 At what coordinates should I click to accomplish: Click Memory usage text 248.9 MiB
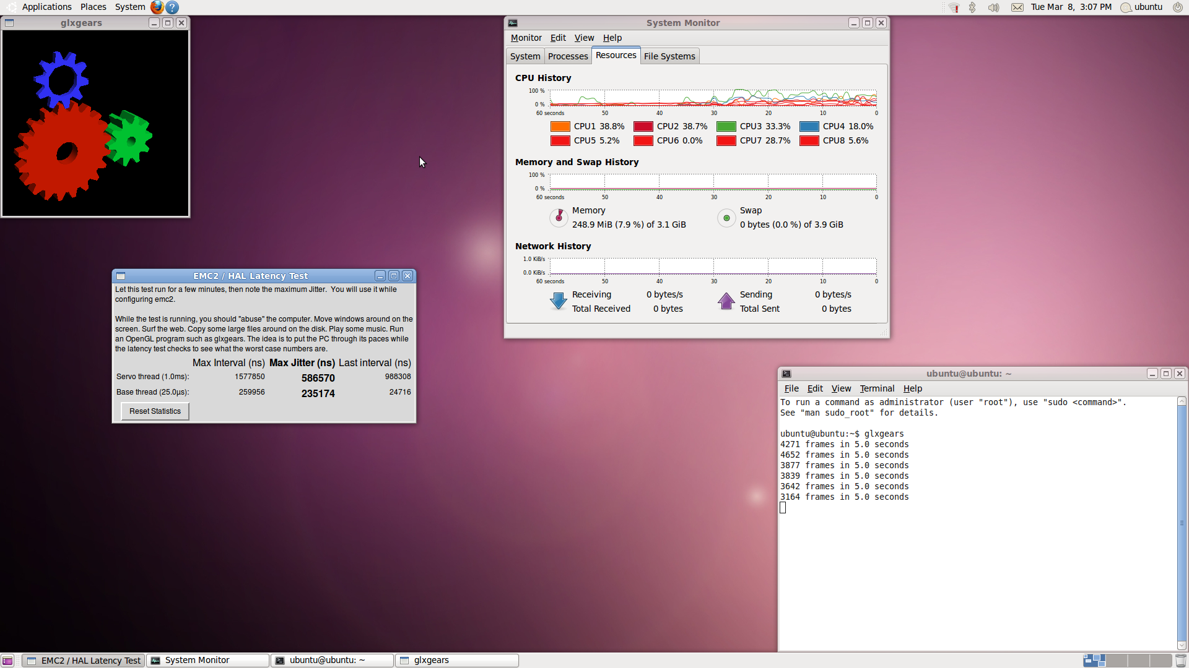click(629, 225)
